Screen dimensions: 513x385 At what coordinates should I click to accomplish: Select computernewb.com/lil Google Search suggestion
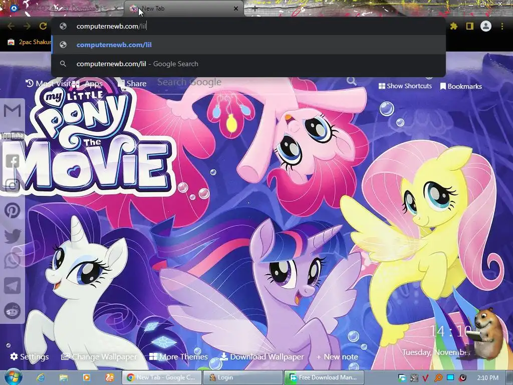248,64
